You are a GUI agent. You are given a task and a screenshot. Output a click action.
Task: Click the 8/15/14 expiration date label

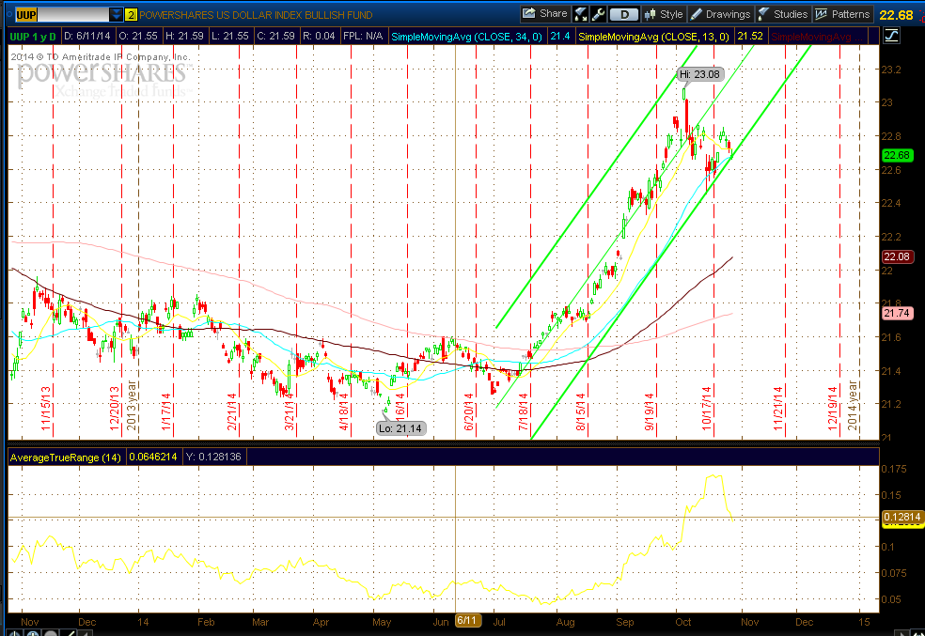[x=581, y=411]
